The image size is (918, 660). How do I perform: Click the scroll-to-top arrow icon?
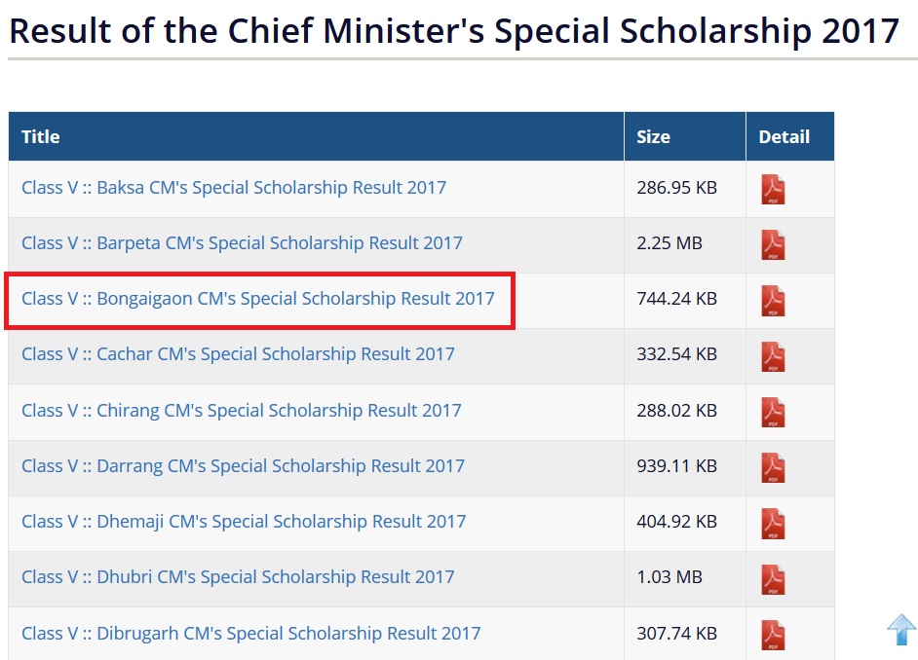901,630
